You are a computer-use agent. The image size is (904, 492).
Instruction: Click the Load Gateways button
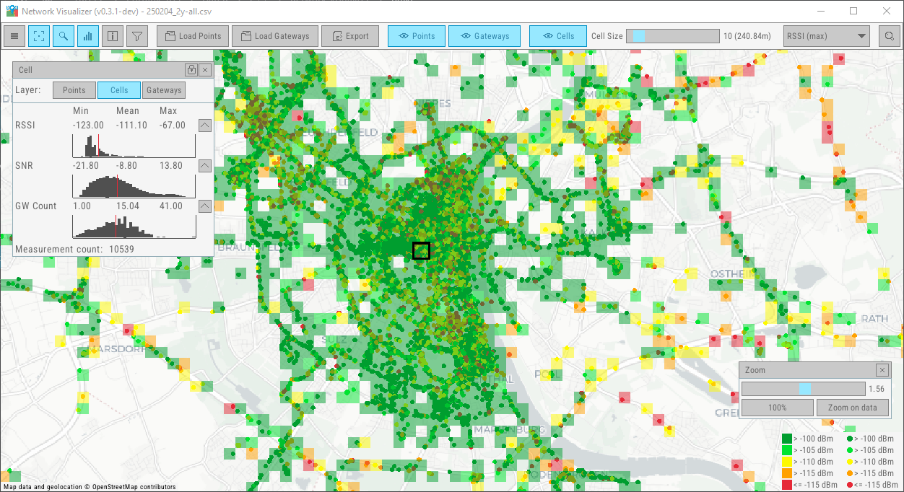point(274,35)
